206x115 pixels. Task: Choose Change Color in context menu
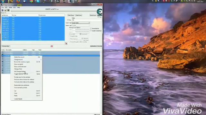26,69
